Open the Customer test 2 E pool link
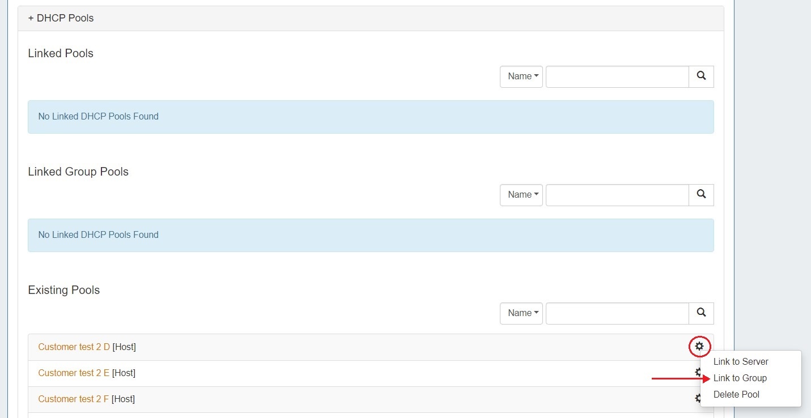Viewport: 811px width, 418px height. (x=74, y=373)
